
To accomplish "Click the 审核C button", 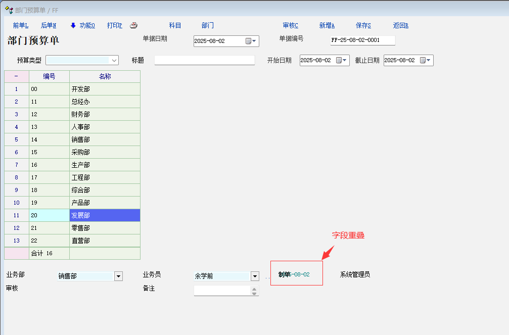I will [x=290, y=26].
